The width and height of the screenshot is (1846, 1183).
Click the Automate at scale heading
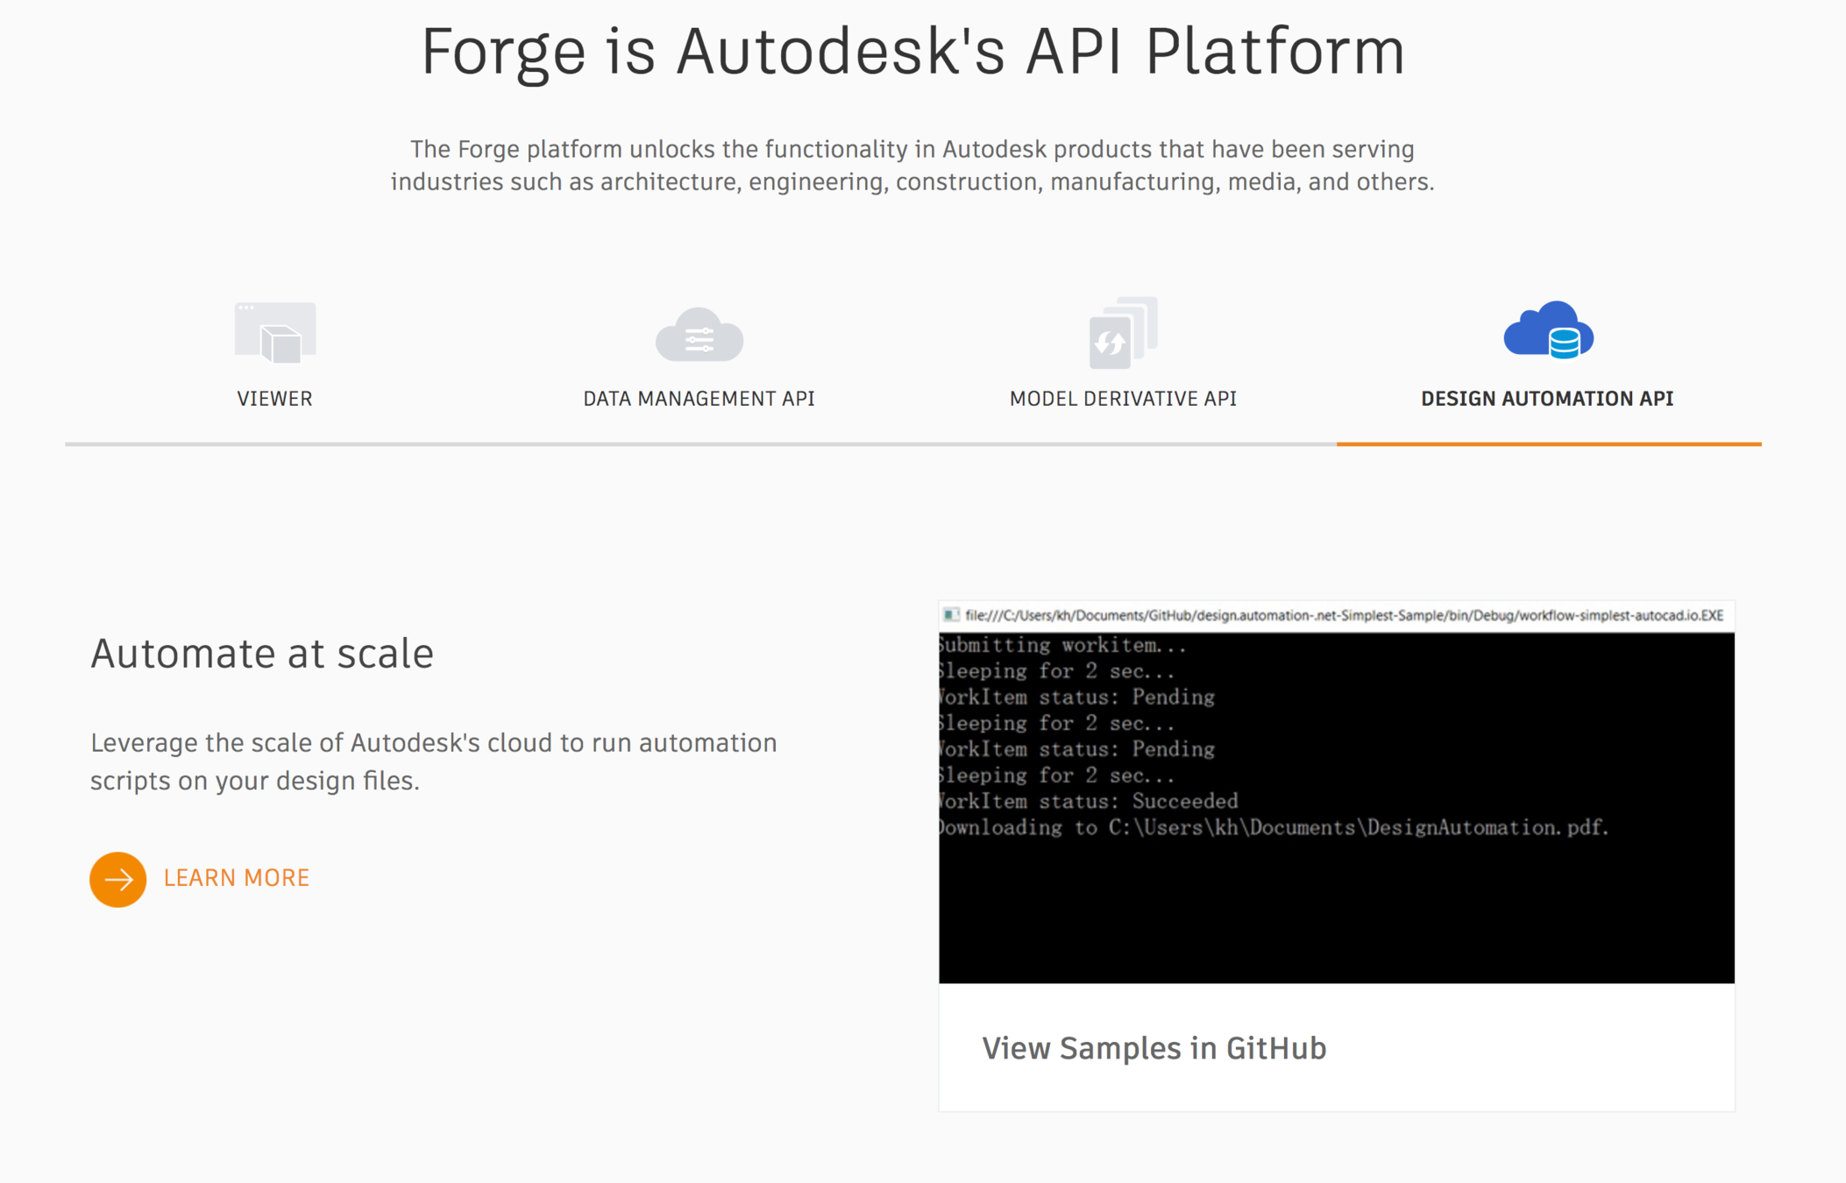pos(262,654)
